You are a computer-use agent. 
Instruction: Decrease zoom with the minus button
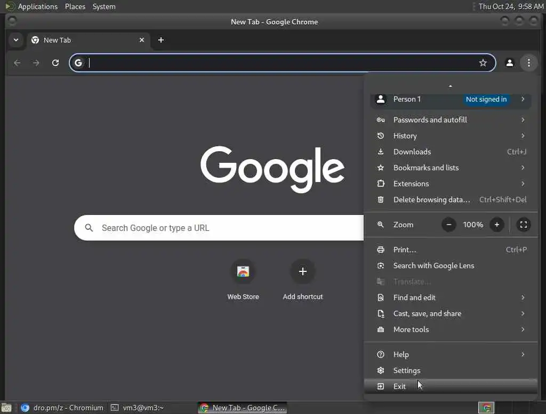click(x=449, y=225)
